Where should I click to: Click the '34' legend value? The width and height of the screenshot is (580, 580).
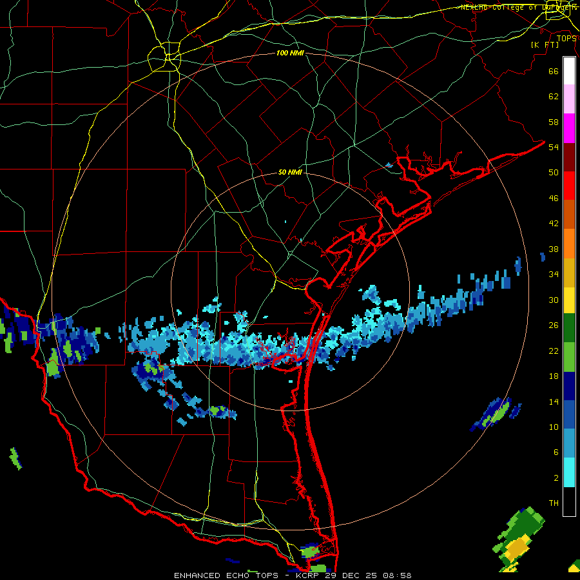[x=554, y=275]
